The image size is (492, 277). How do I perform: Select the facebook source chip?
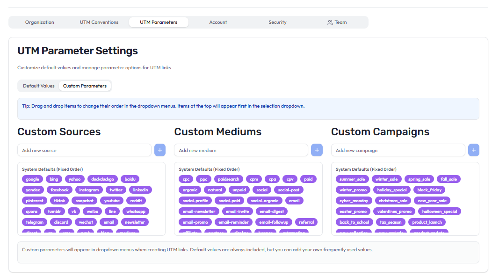(x=59, y=190)
